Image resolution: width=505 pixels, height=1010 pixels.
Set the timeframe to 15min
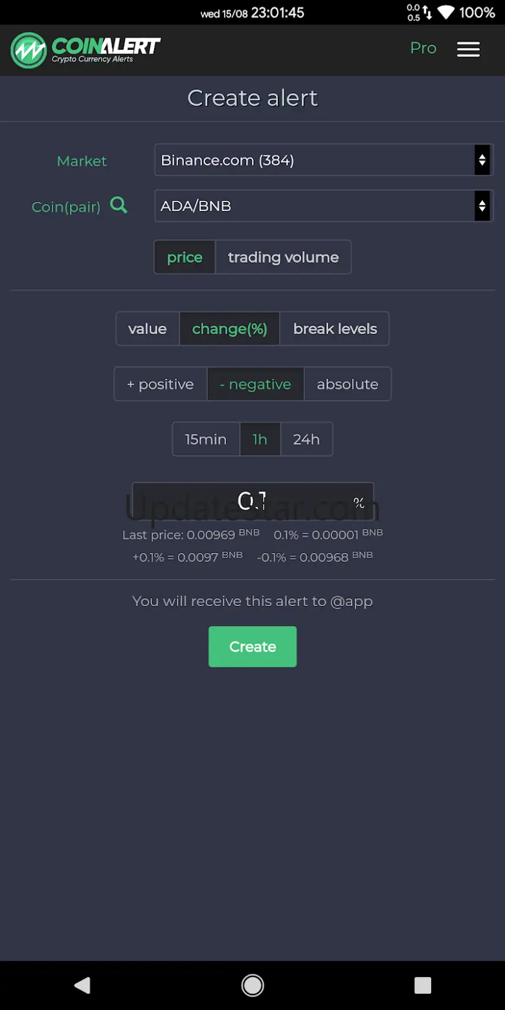206,439
